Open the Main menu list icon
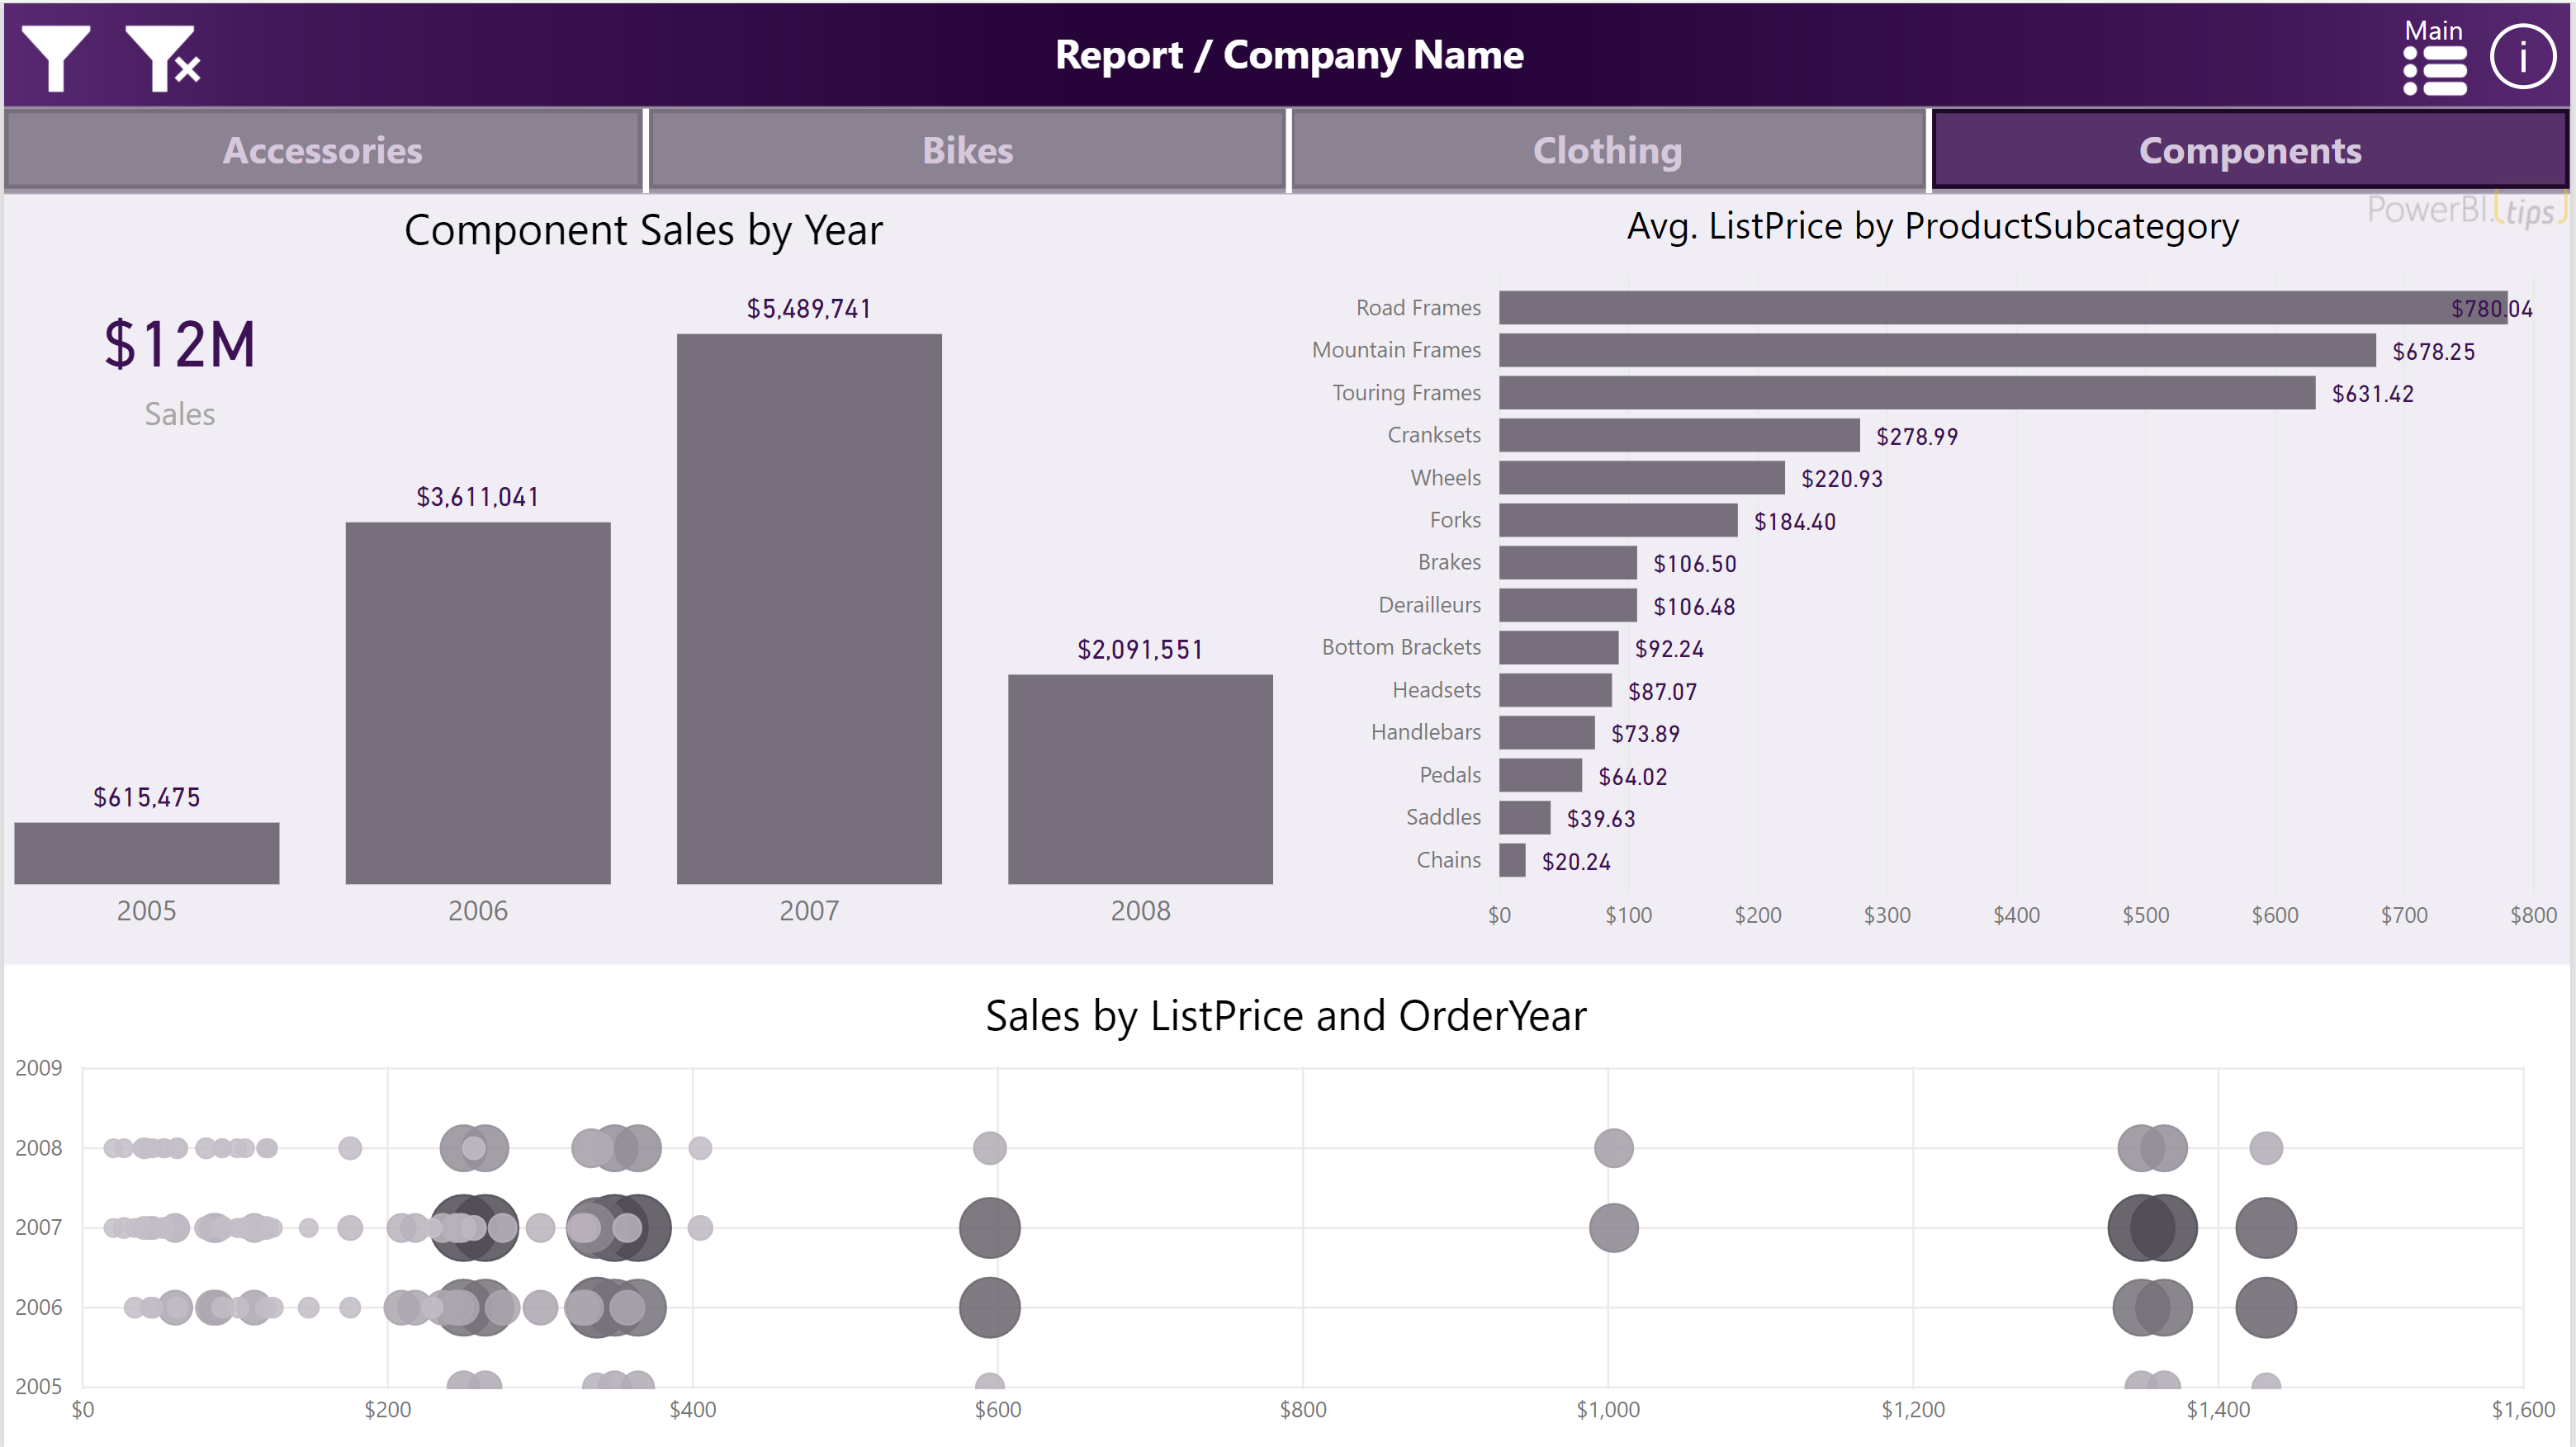The image size is (2576, 1447). pyautogui.click(x=2434, y=70)
